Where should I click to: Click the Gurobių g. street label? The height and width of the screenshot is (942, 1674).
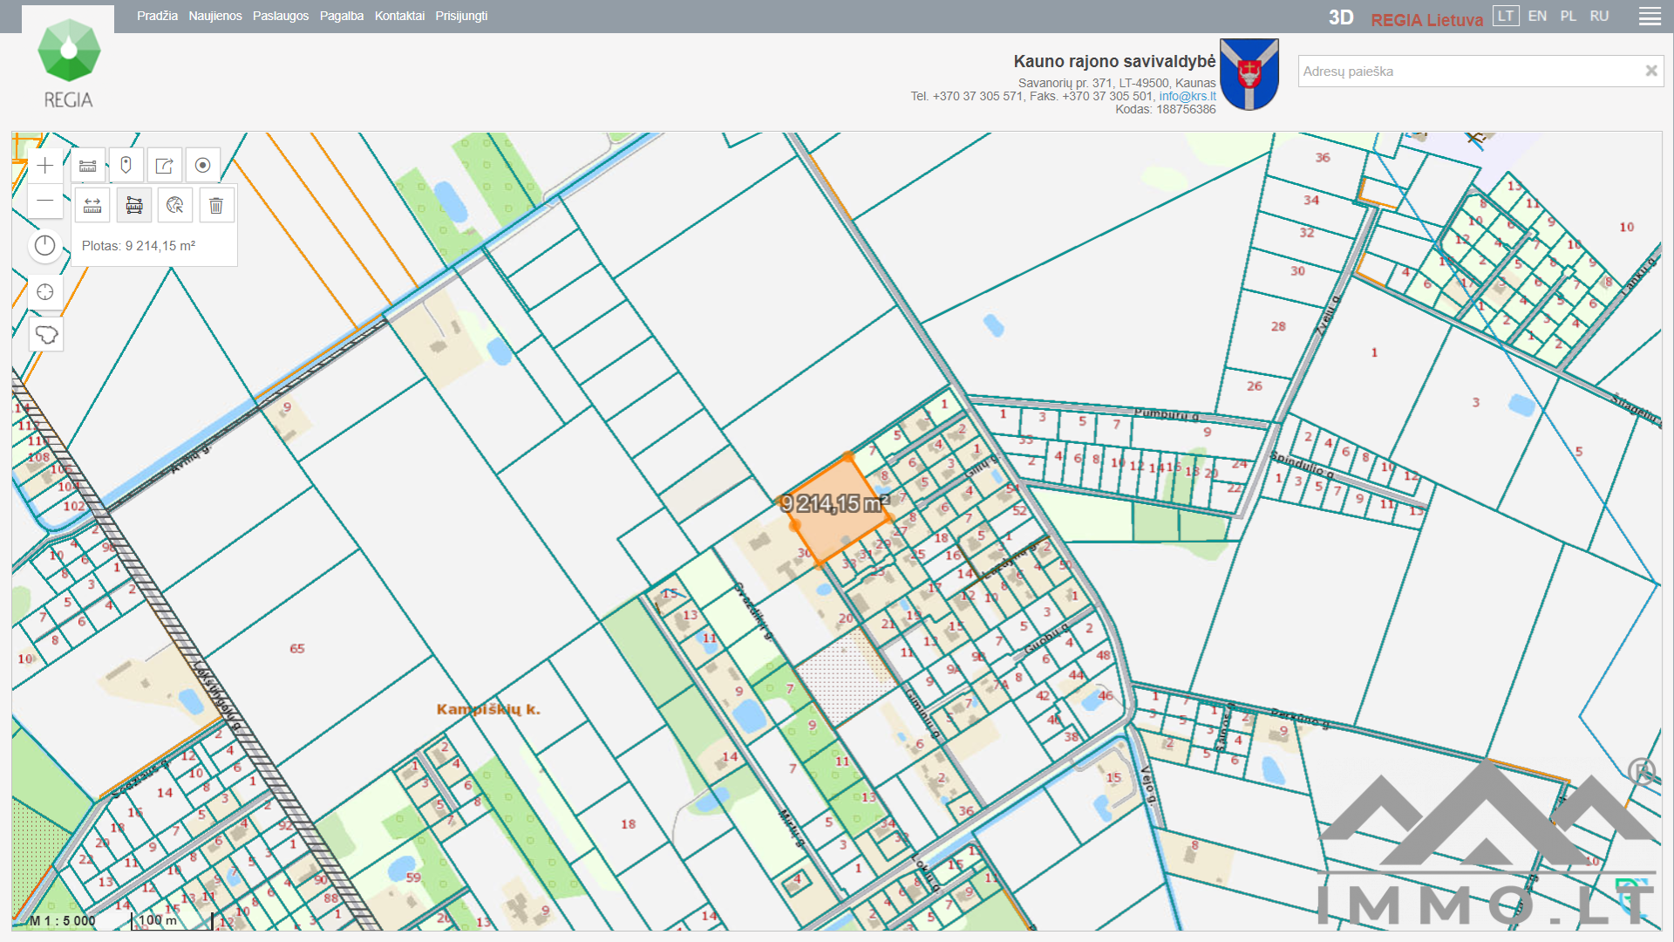pyautogui.click(x=1045, y=639)
